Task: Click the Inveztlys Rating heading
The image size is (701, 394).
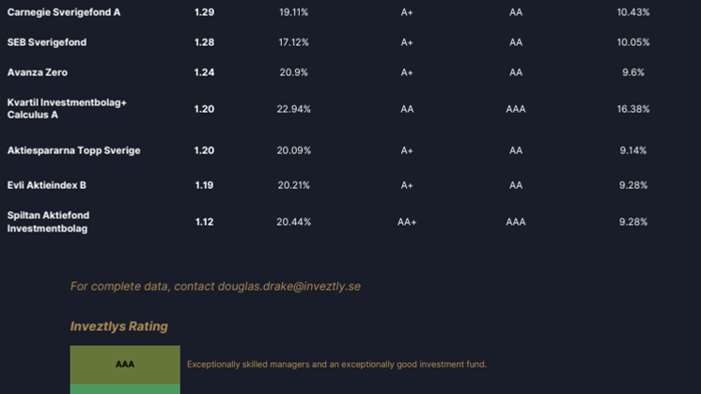Action: pos(119,326)
